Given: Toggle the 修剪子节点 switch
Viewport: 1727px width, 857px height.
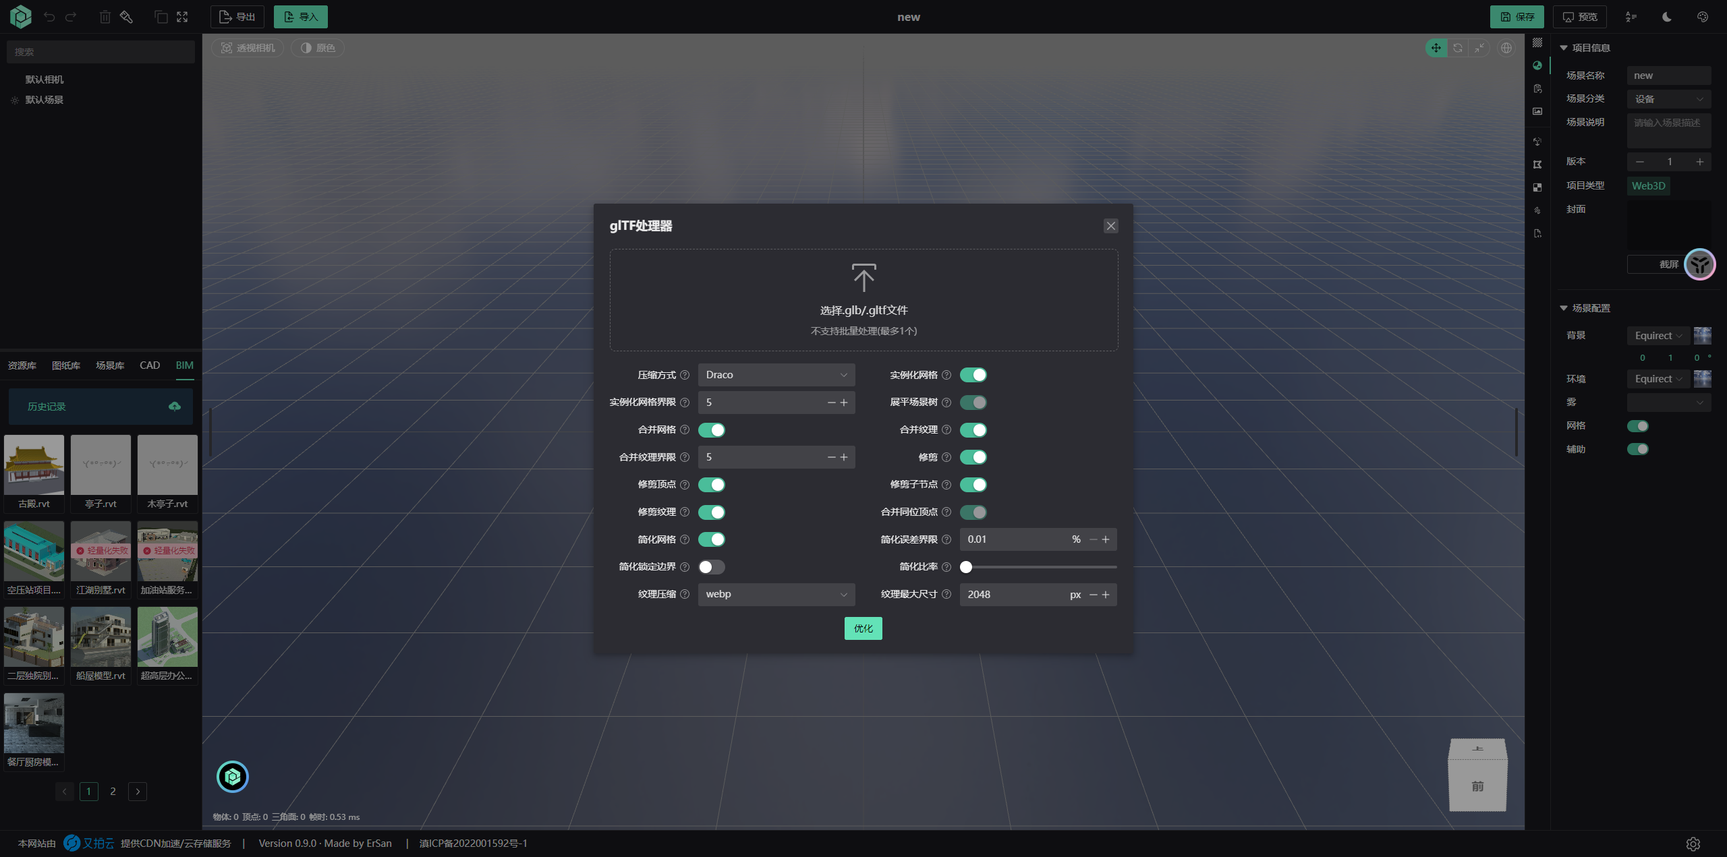Looking at the screenshot, I should [x=973, y=485].
